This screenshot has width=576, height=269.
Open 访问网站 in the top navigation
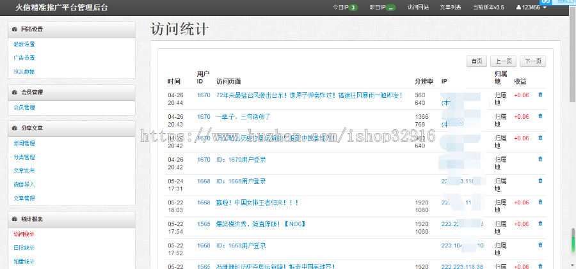tap(418, 8)
